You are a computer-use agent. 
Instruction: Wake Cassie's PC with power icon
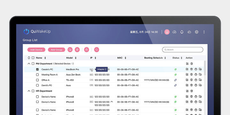point(196,69)
